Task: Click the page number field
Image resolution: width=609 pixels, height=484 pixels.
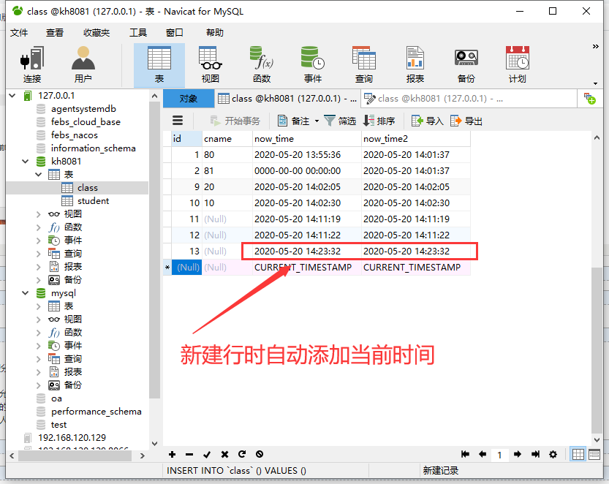Action: [500, 455]
